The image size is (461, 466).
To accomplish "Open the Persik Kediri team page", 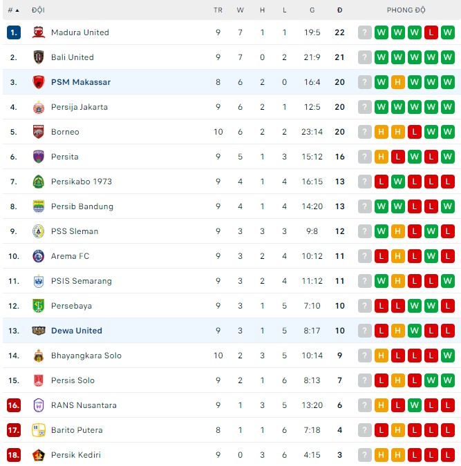I will 75,455.
